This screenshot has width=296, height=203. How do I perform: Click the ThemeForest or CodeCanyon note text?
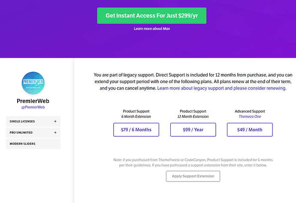pyautogui.click(x=193, y=162)
